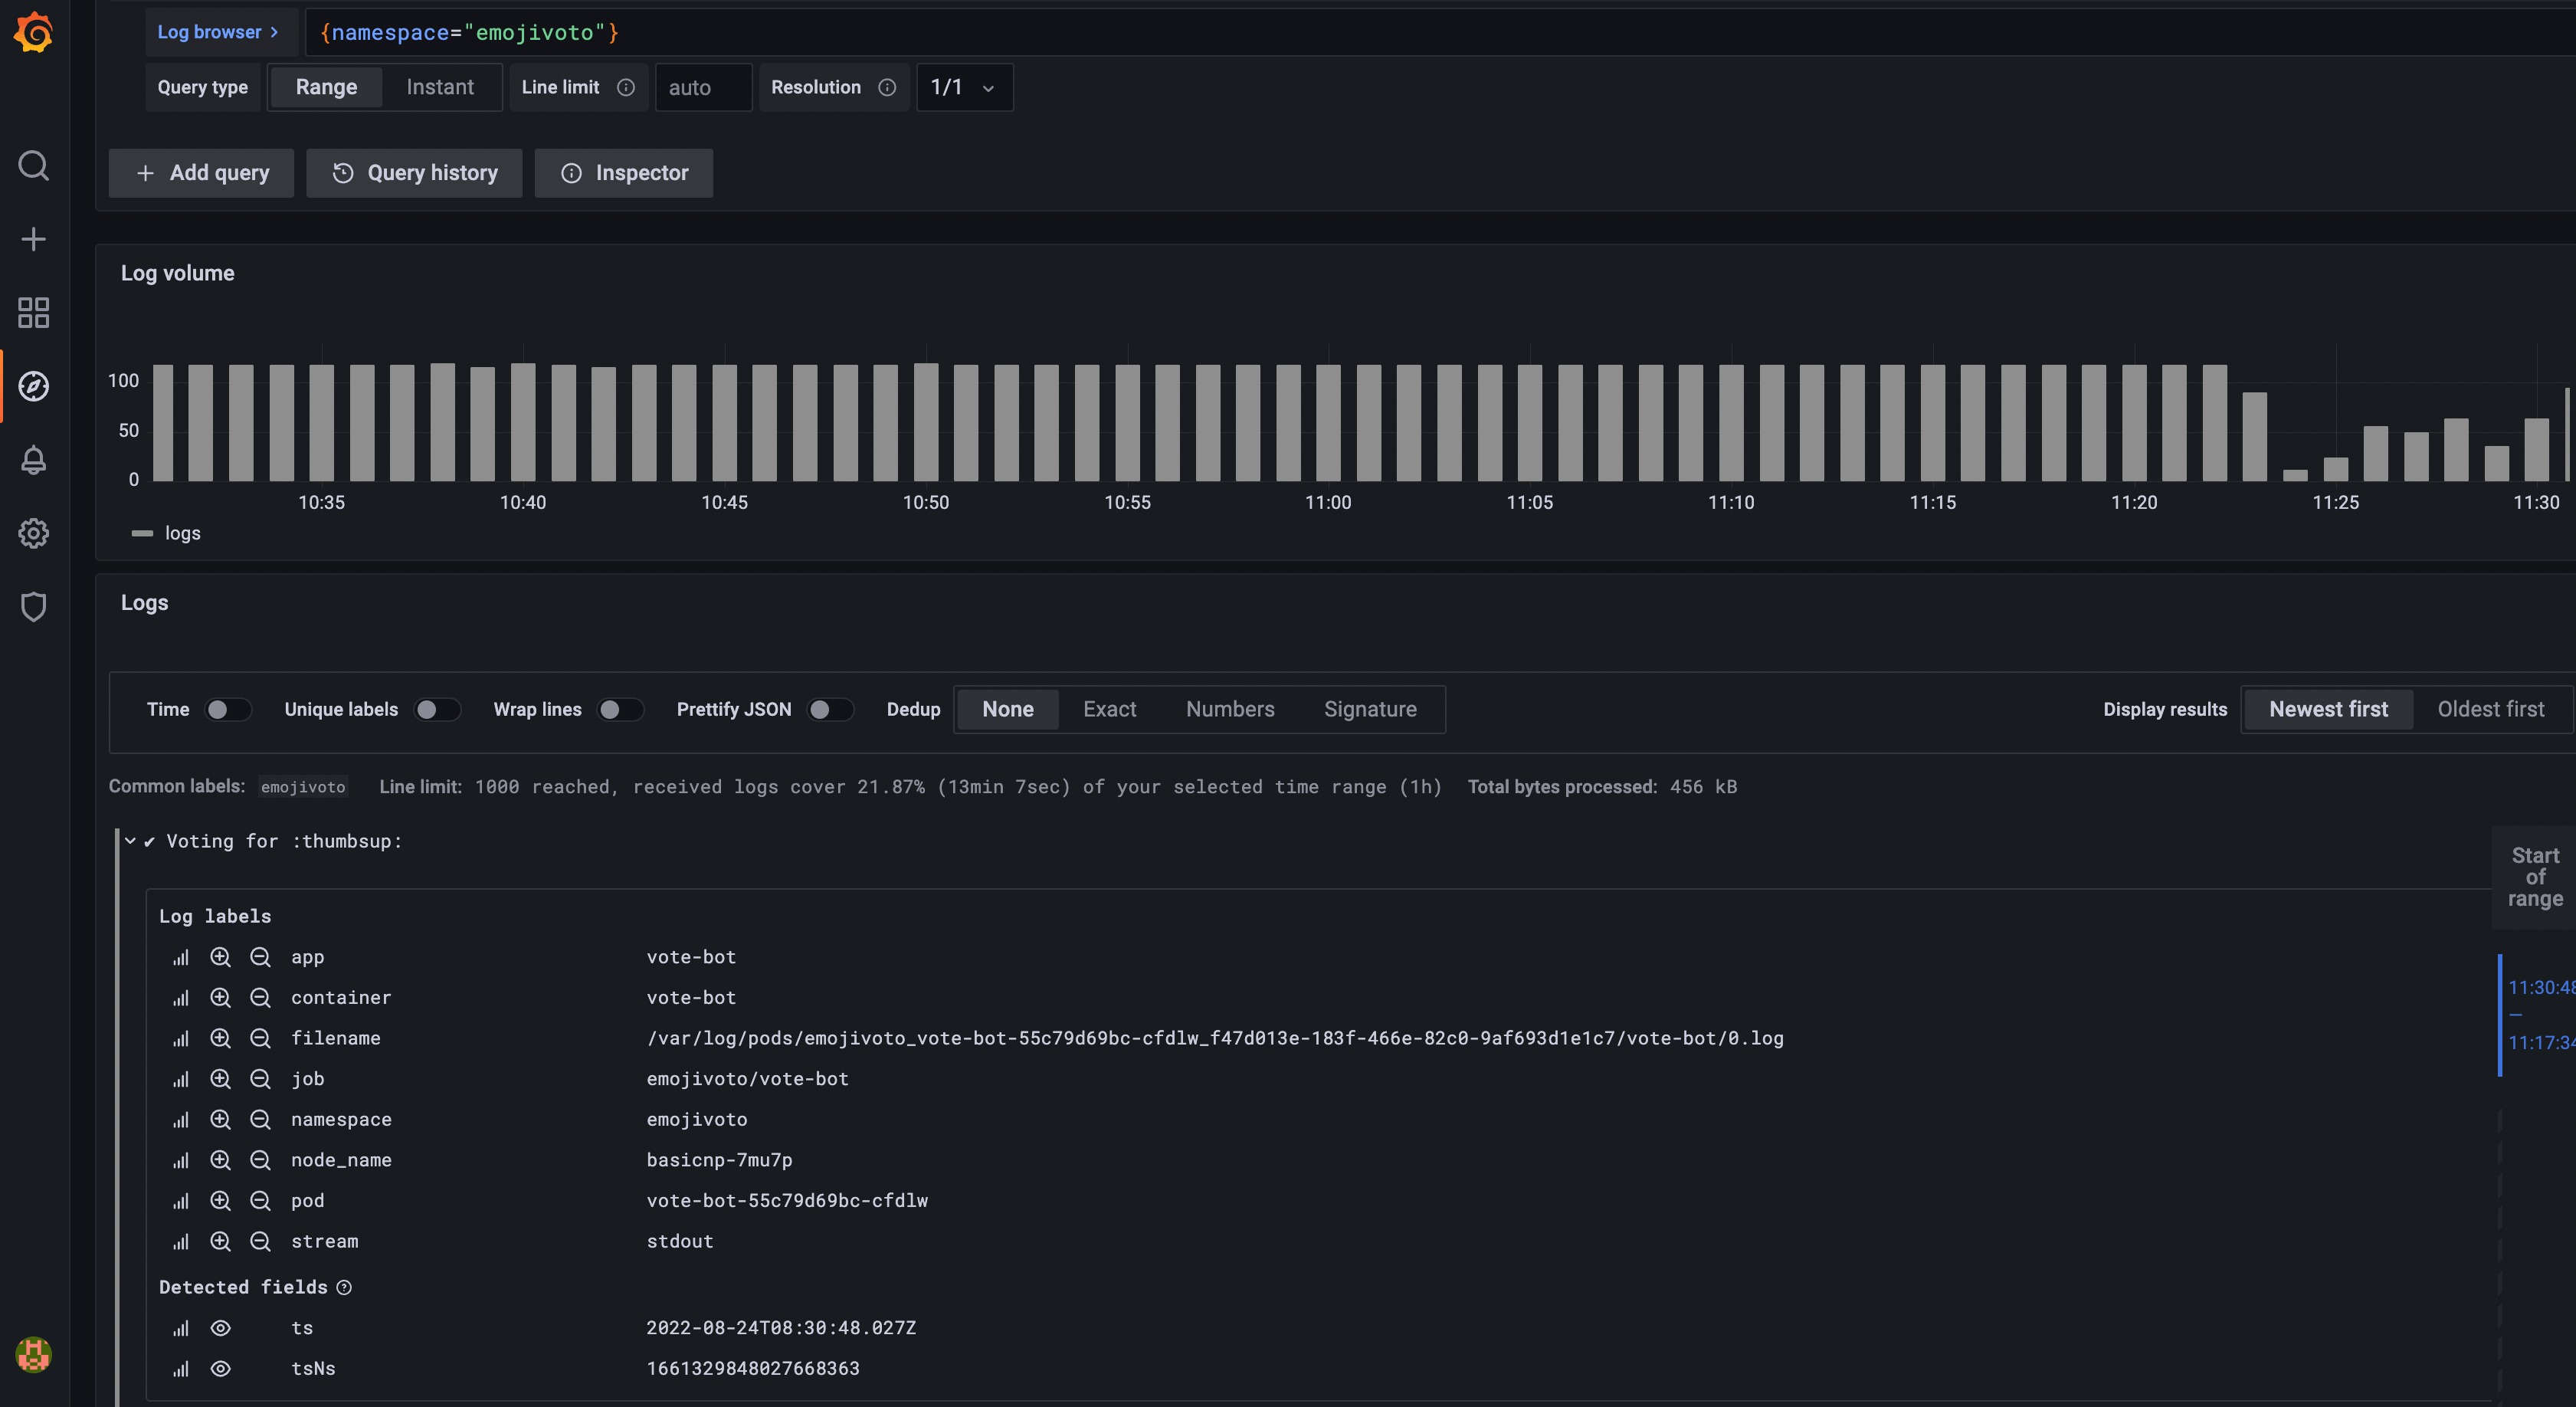
Task: Select Dedup Signature option
Action: (x=1370, y=709)
